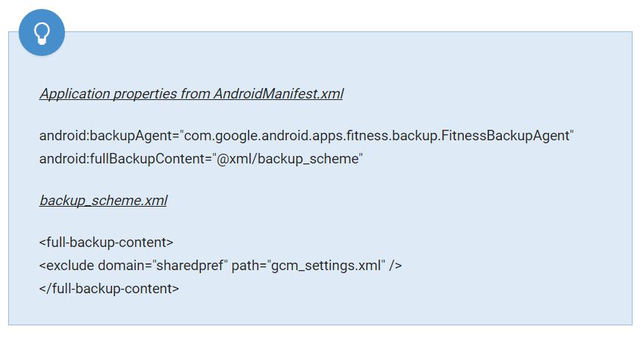
Task: Click the "domain" attribute in the exclude line
Action: pyautogui.click(x=119, y=265)
